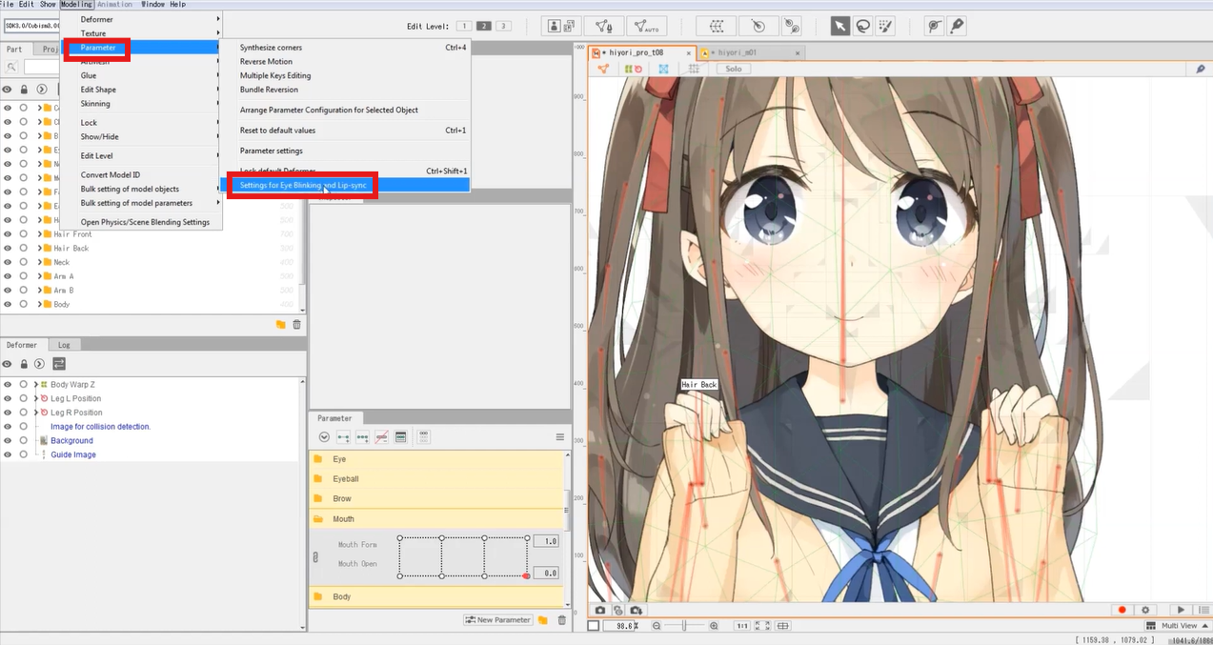Toggle eye icon for Guide Image
1213x645 pixels.
point(8,454)
